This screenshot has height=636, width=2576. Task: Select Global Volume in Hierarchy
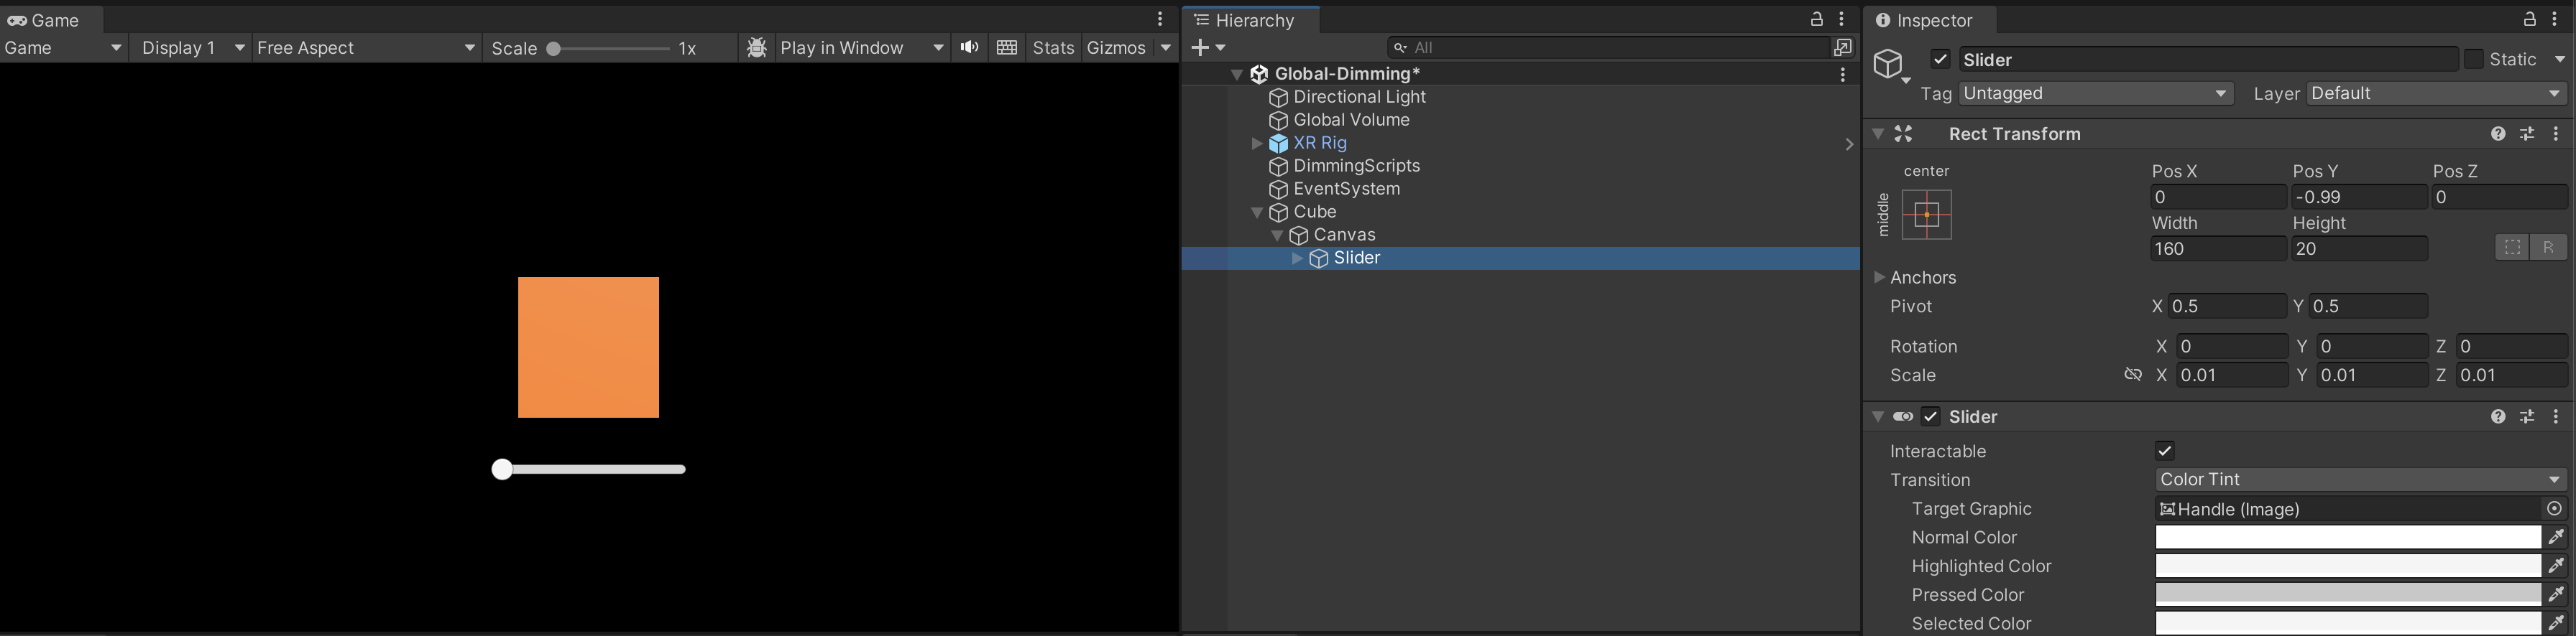pos(1351,120)
